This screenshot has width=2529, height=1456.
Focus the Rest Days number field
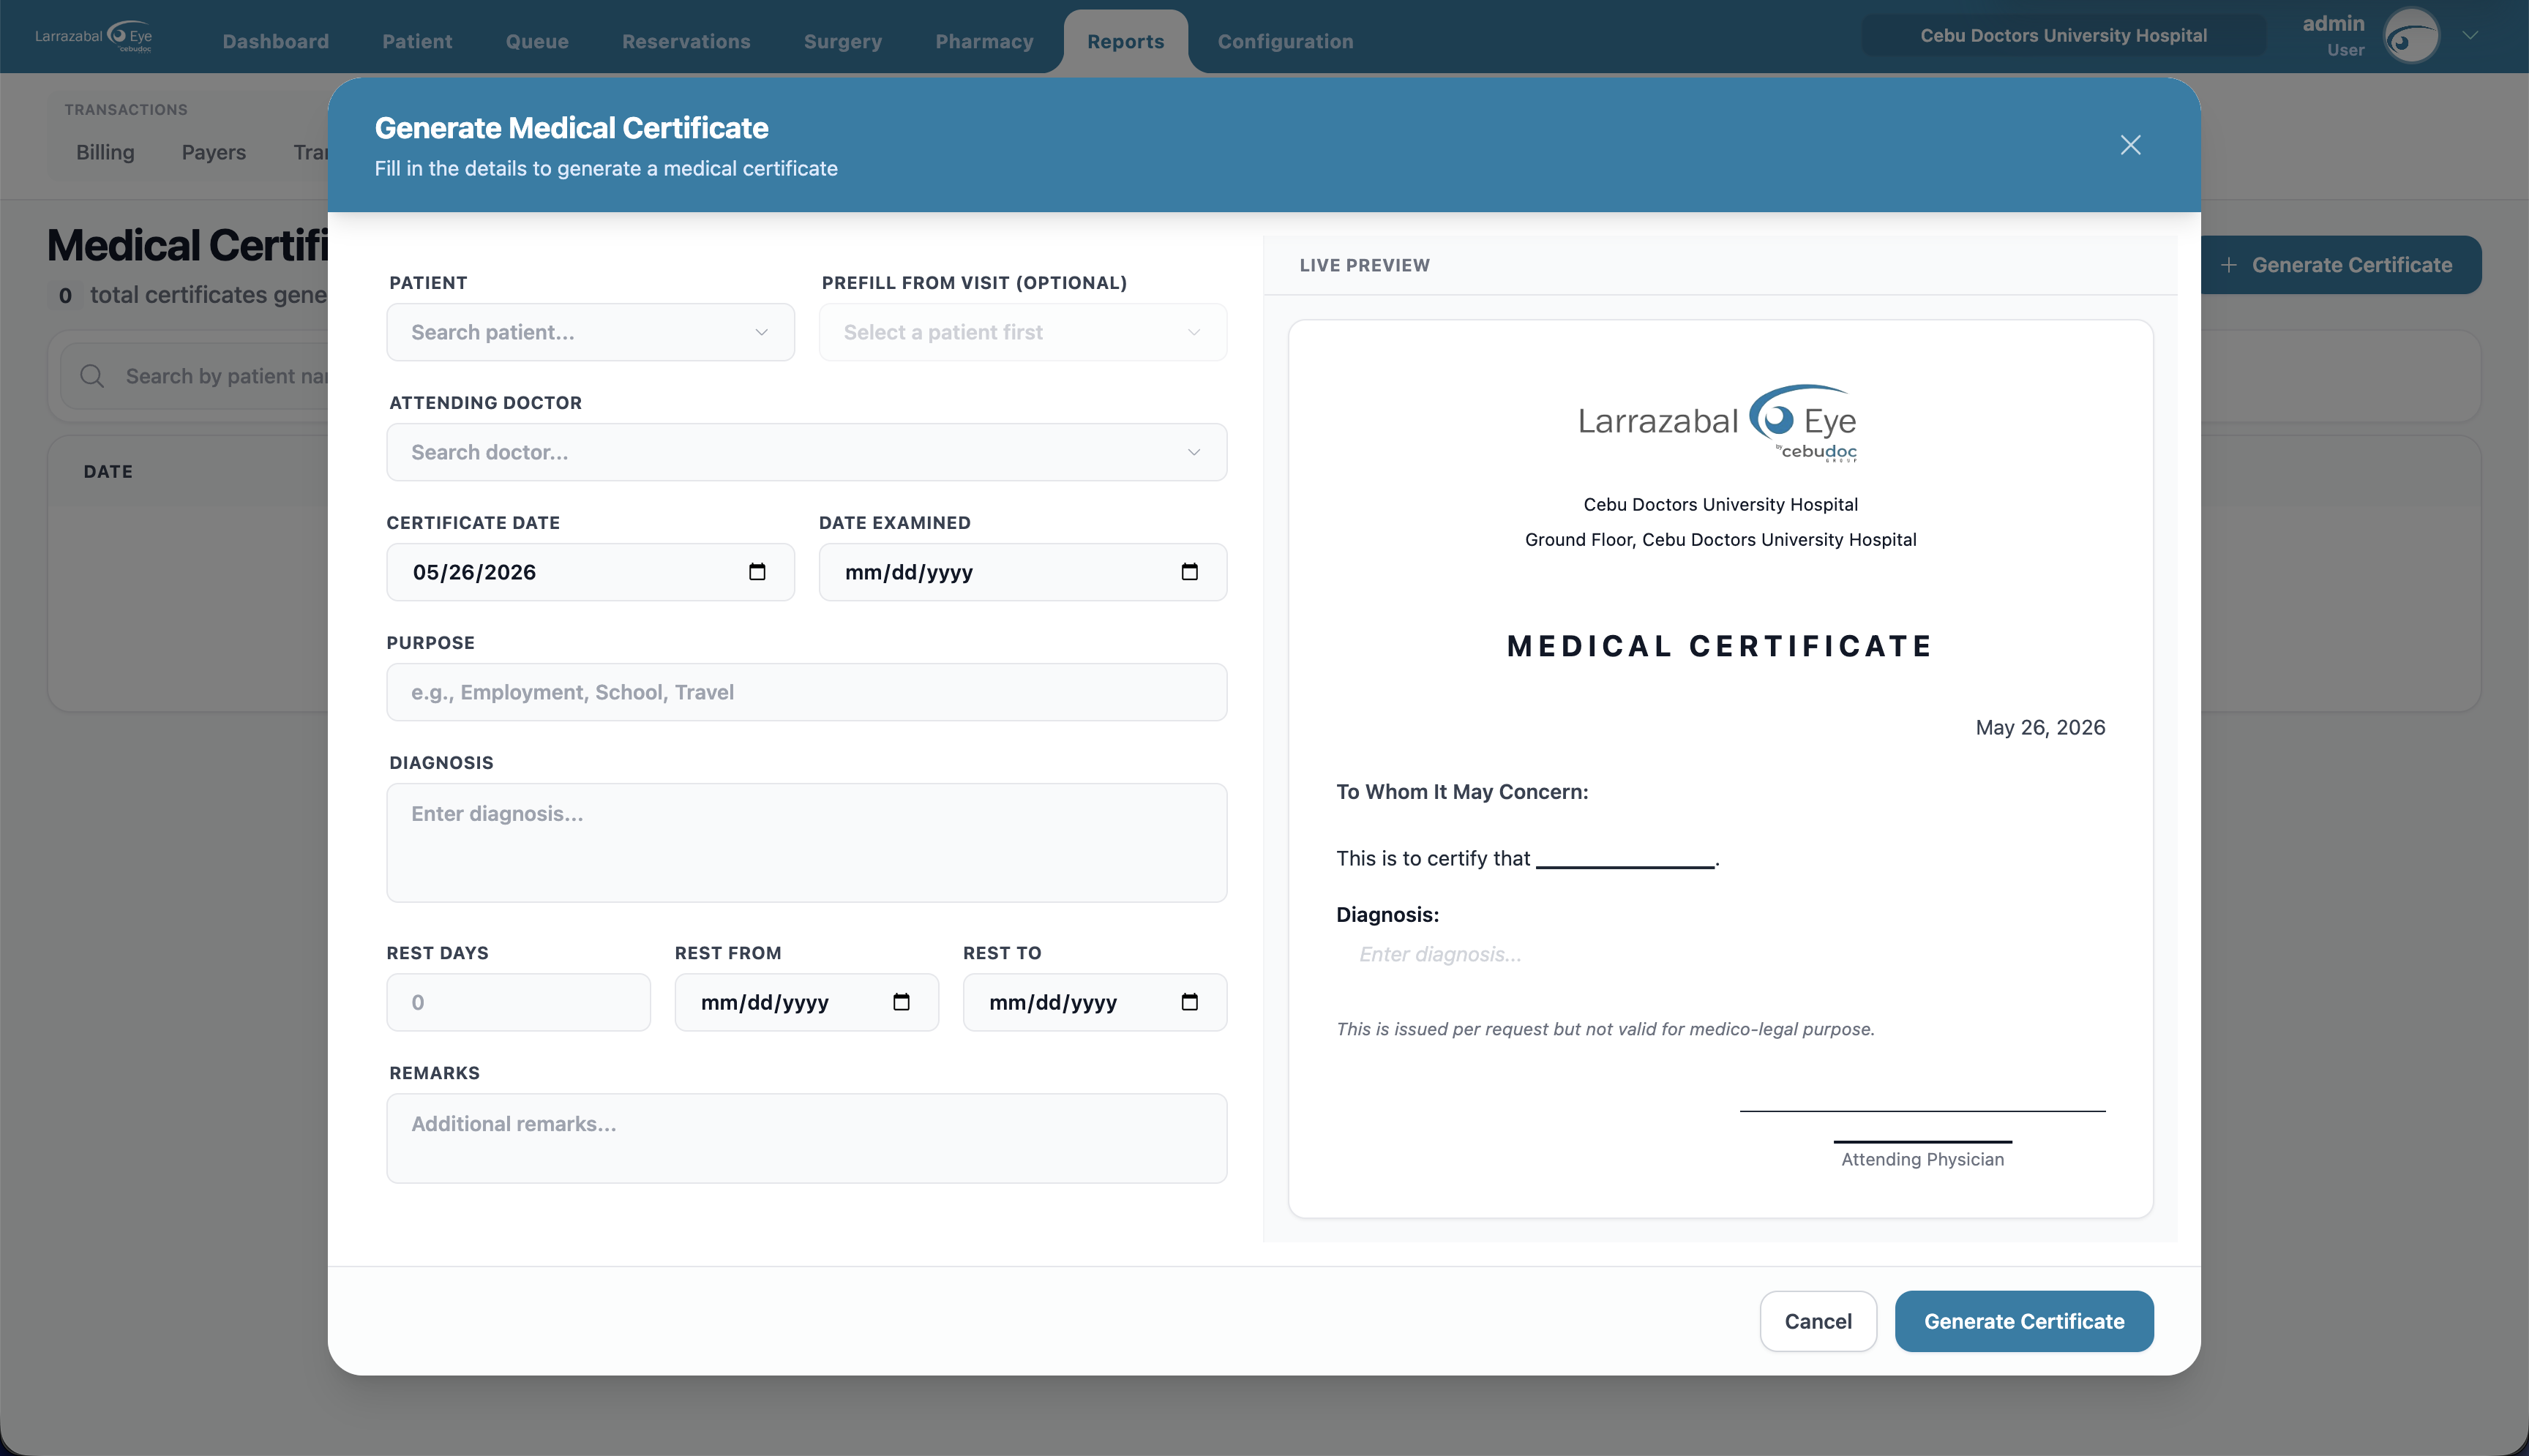(518, 1002)
